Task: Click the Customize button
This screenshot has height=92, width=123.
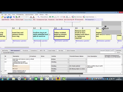Action: tap(118, 50)
